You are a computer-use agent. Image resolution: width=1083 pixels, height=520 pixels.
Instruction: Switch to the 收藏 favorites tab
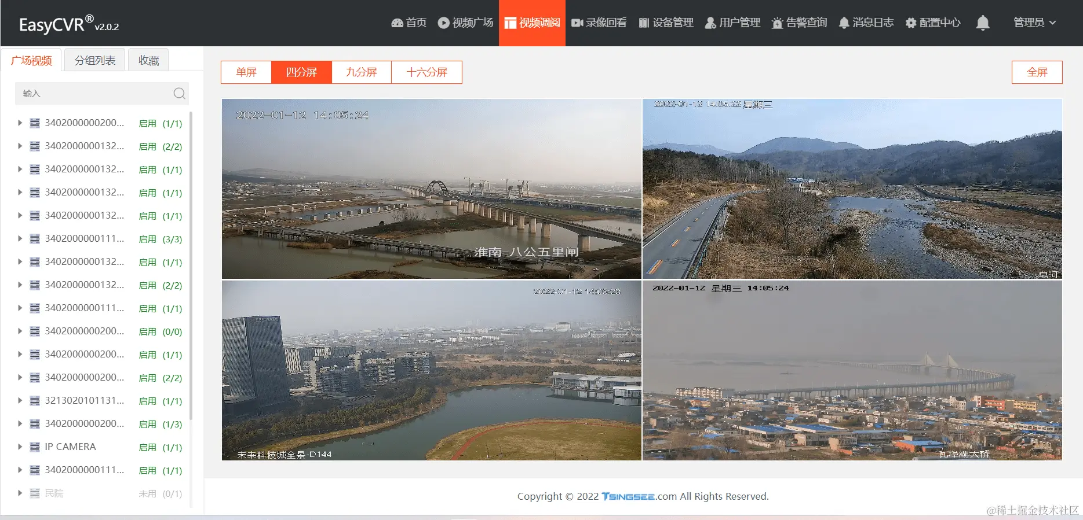148,60
